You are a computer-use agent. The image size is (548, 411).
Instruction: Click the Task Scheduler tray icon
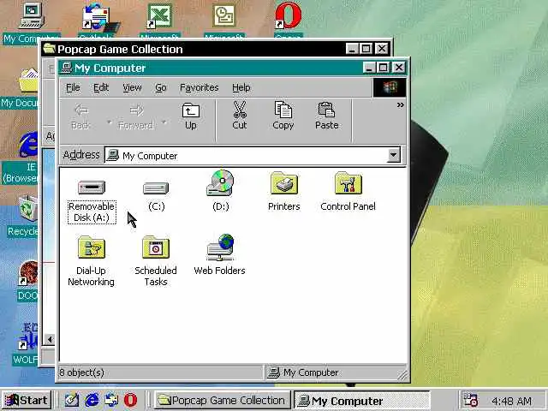click(x=470, y=400)
